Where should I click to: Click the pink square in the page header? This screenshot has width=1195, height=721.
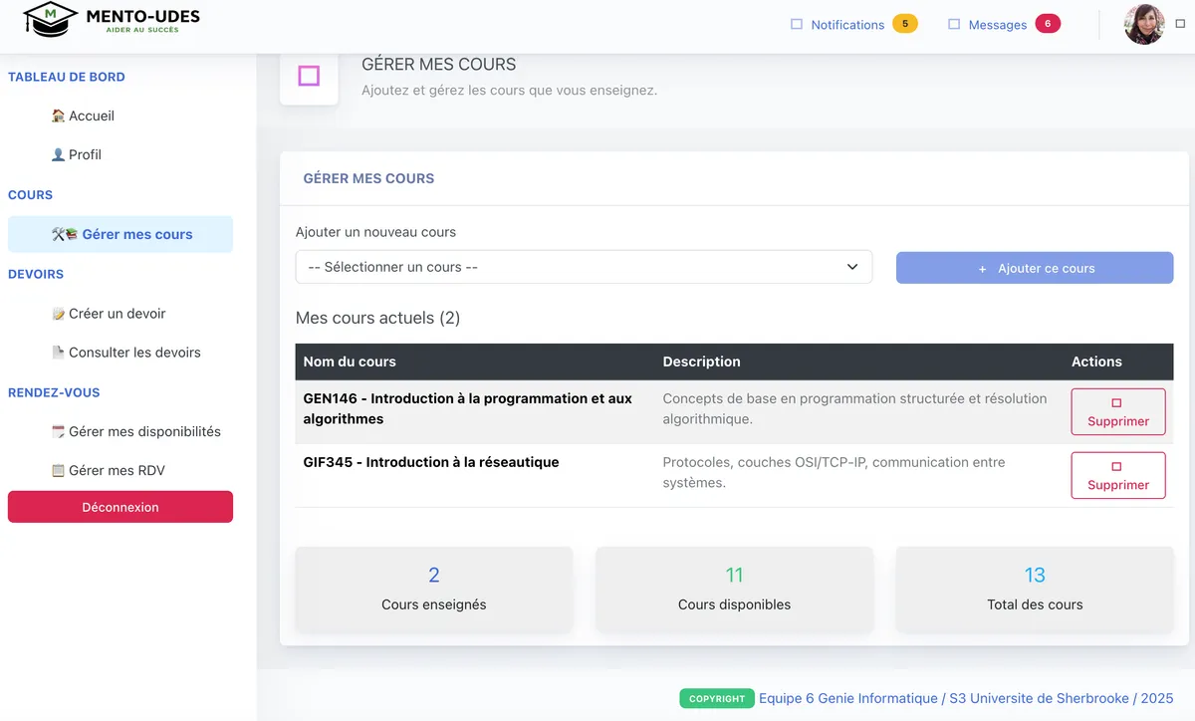pos(310,76)
